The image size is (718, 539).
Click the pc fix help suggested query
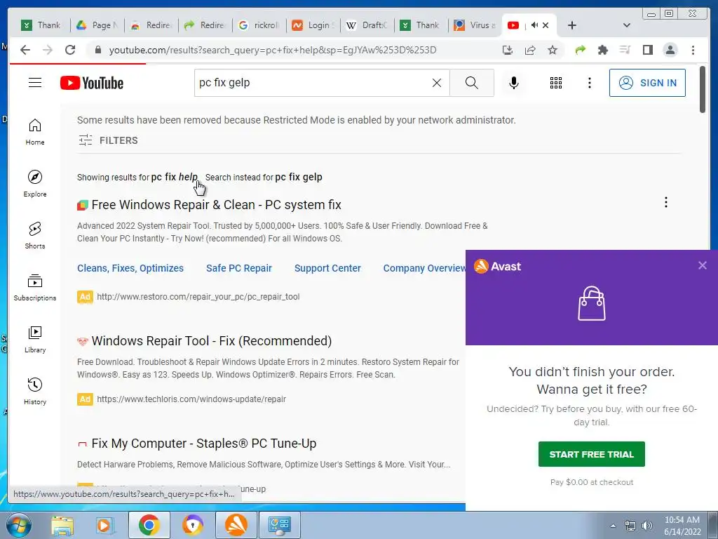(x=175, y=177)
